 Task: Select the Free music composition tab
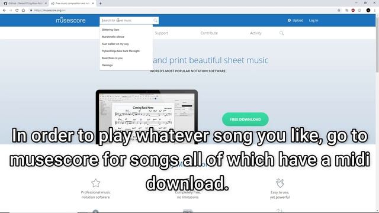pos(72,4)
